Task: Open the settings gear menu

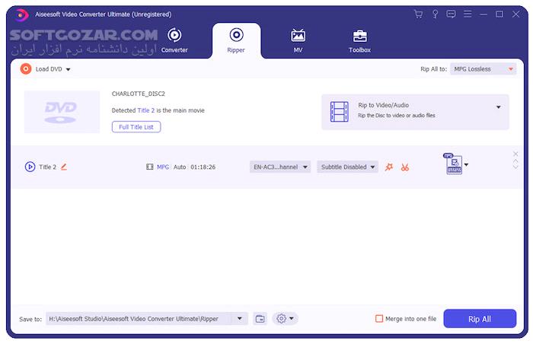Action: point(285,319)
